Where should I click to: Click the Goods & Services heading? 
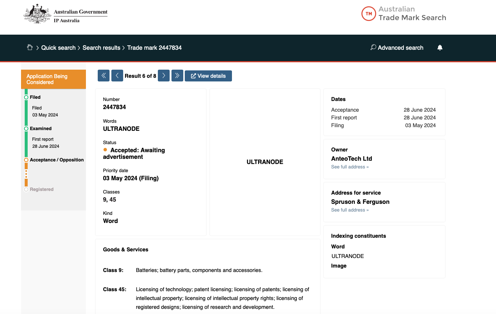[x=126, y=250]
